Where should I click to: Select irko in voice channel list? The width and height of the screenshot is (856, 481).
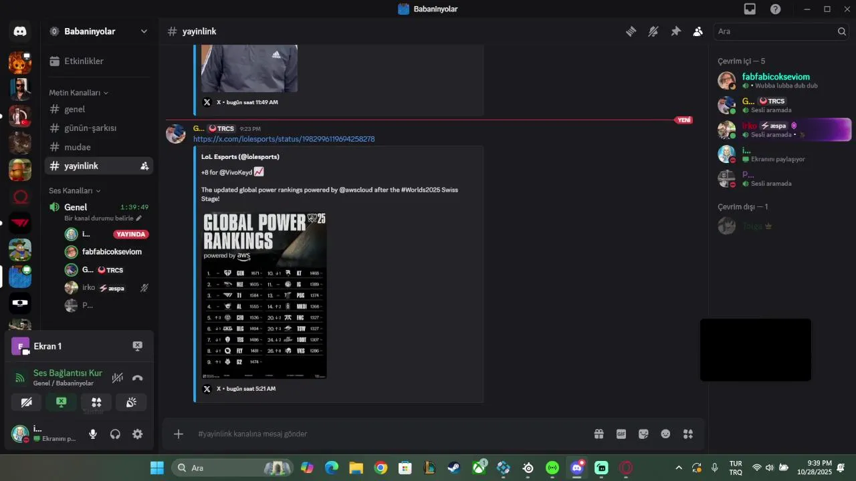click(x=107, y=288)
